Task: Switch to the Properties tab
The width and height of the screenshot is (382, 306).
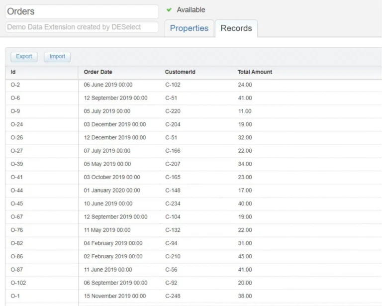Action: (x=189, y=28)
